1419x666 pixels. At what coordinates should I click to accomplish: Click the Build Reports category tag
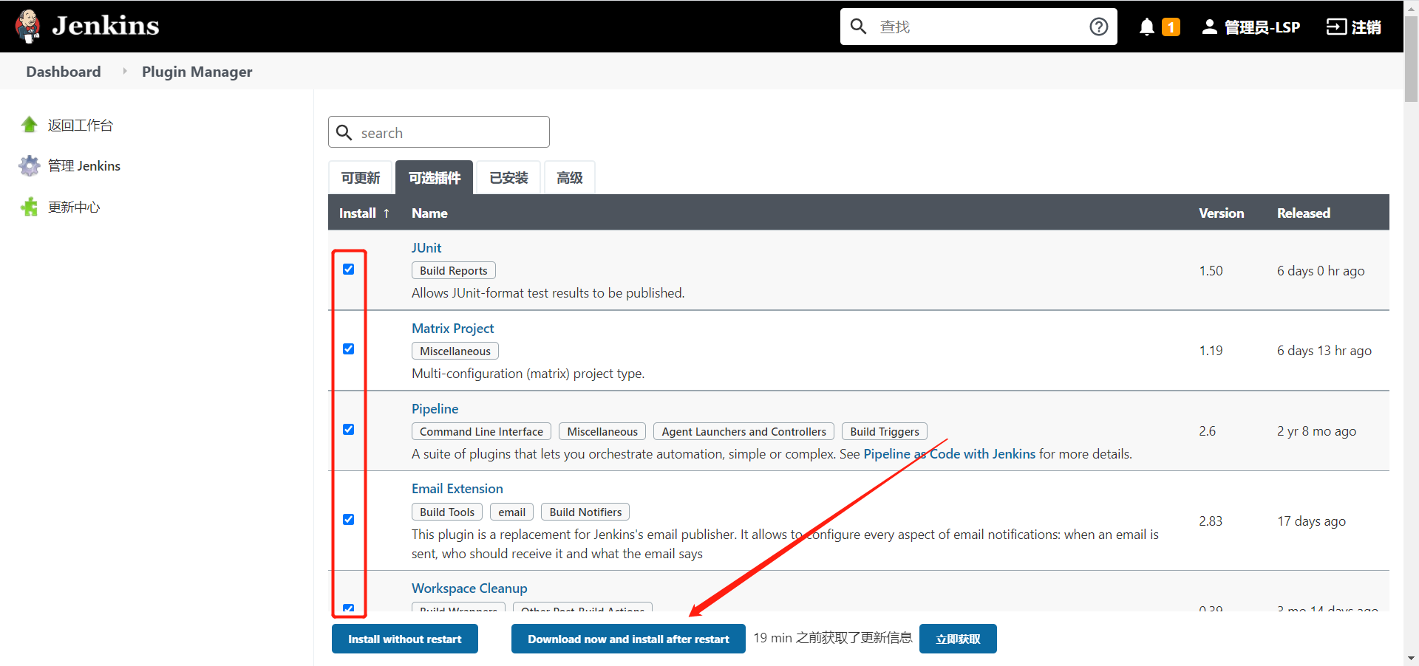click(454, 271)
